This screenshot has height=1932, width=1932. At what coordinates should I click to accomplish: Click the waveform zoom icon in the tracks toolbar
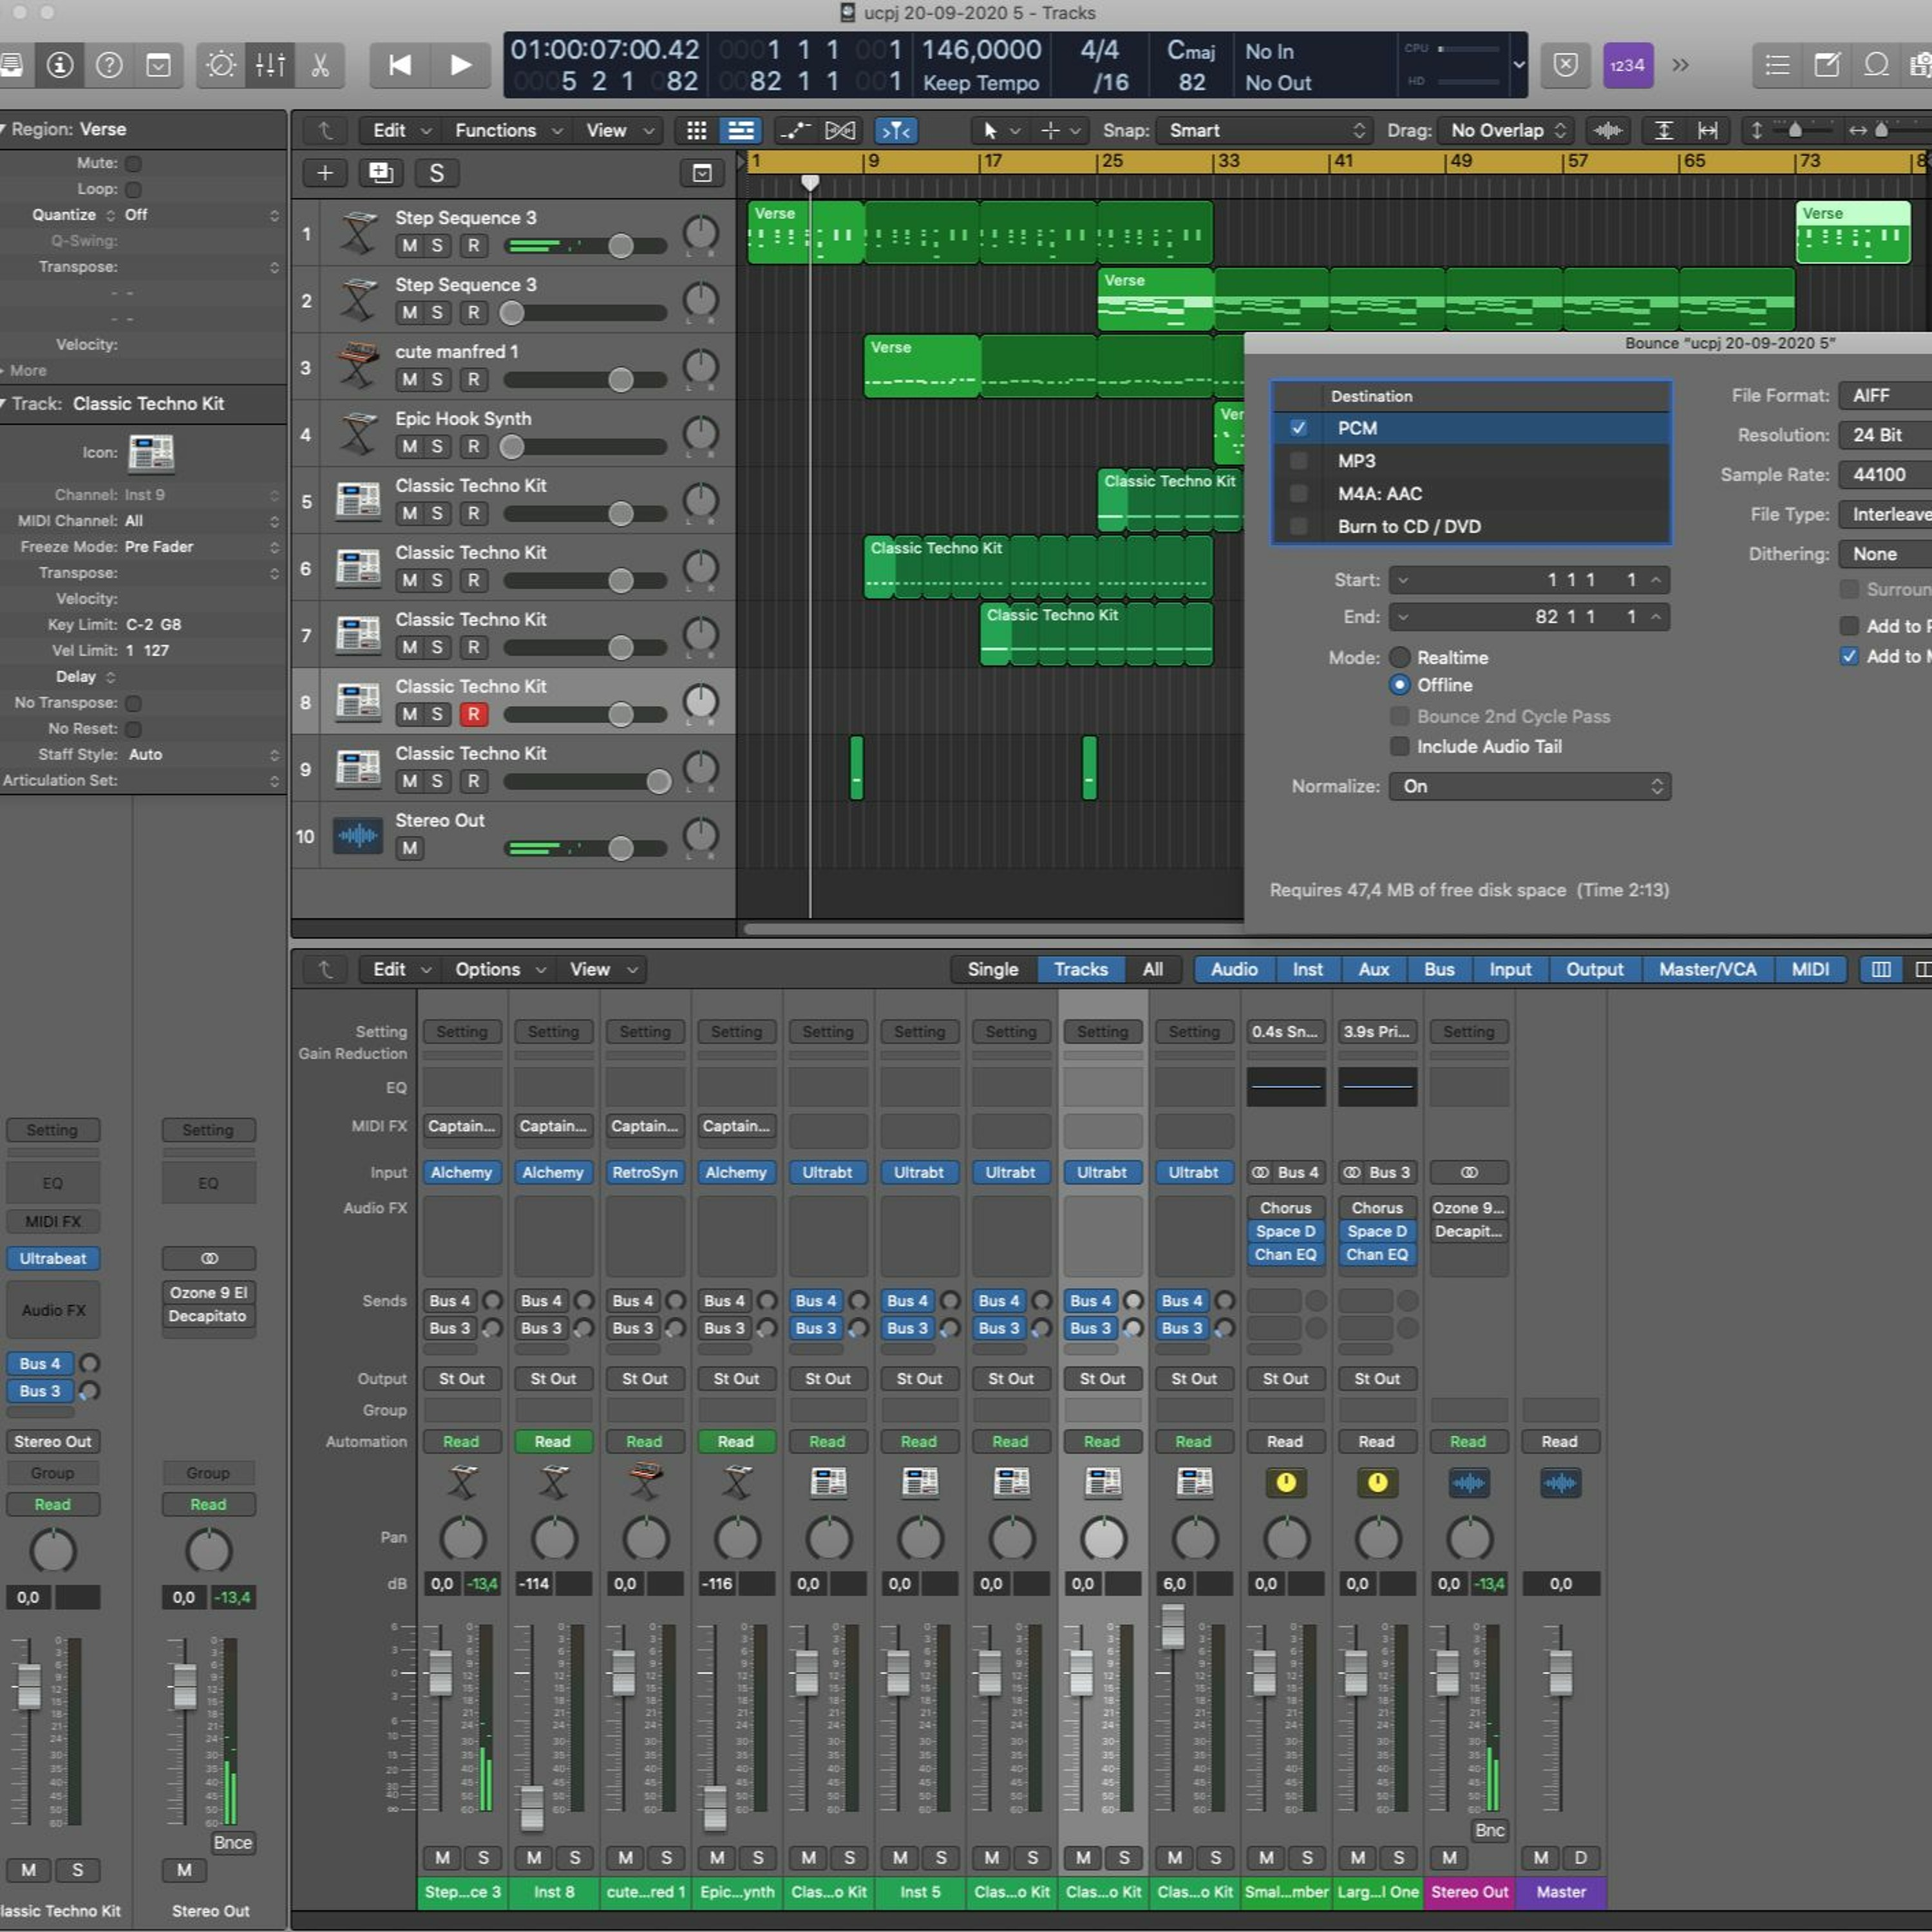tap(1608, 131)
